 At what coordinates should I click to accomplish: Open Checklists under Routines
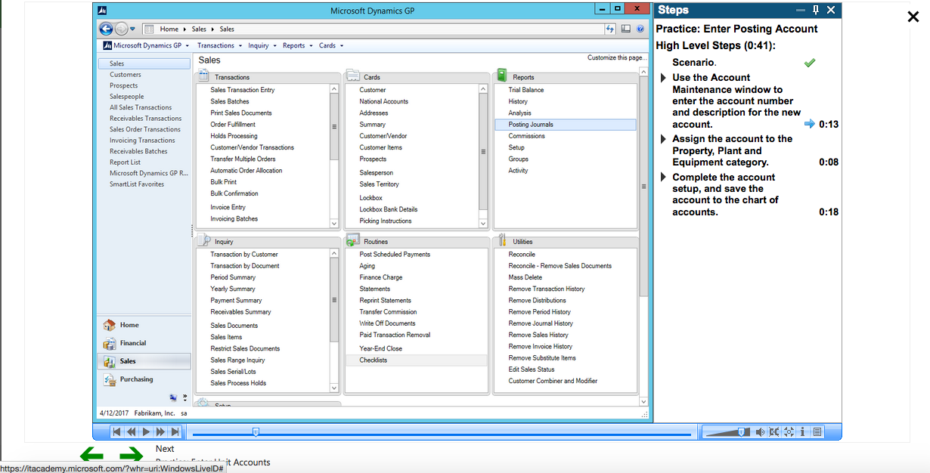tap(374, 360)
